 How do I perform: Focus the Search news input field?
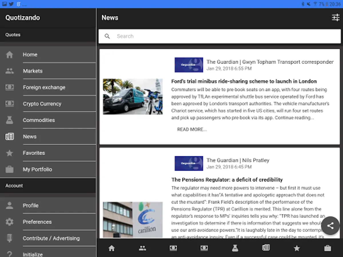coord(220,36)
